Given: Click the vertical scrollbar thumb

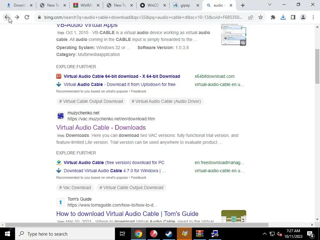Looking at the screenshot, I should coord(317,66).
